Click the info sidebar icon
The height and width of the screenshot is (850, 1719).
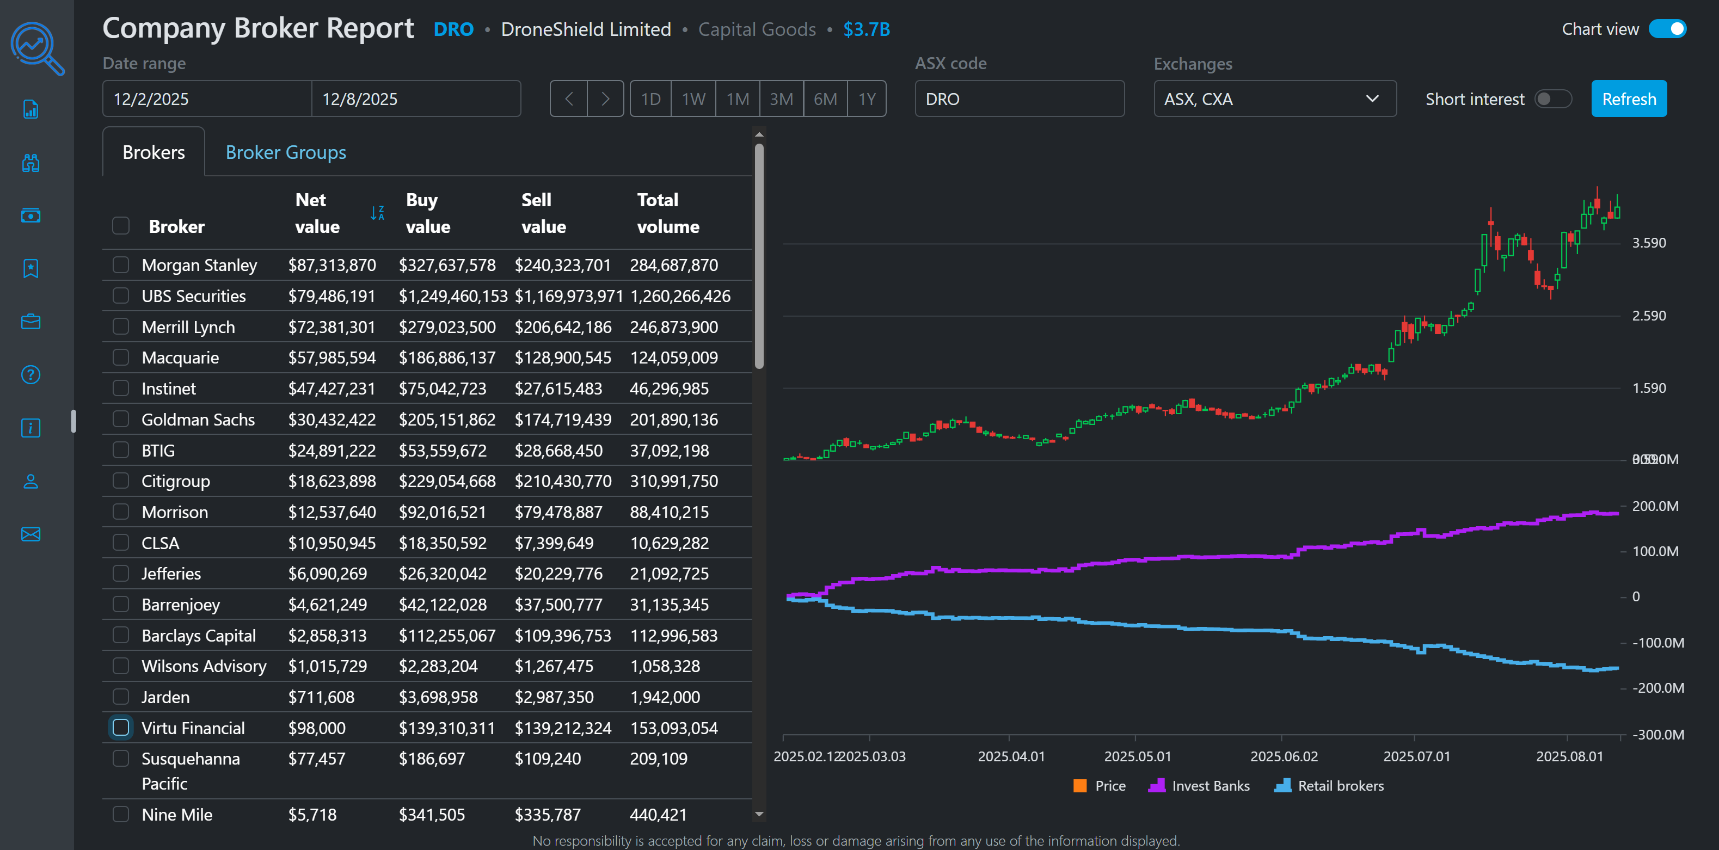[x=30, y=428]
